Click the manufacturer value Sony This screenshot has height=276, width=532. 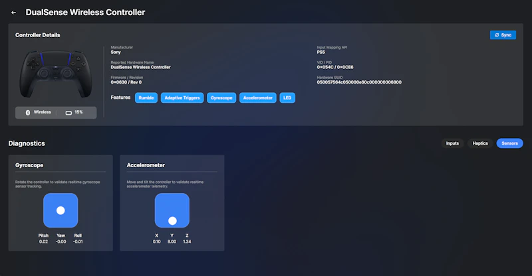pyautogui.click(x=116, y=52)
